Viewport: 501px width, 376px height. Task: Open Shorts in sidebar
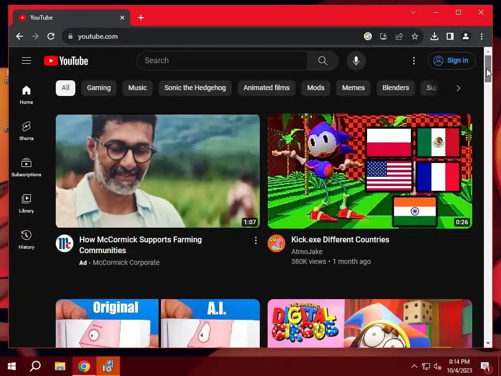(x=26, y=131)
